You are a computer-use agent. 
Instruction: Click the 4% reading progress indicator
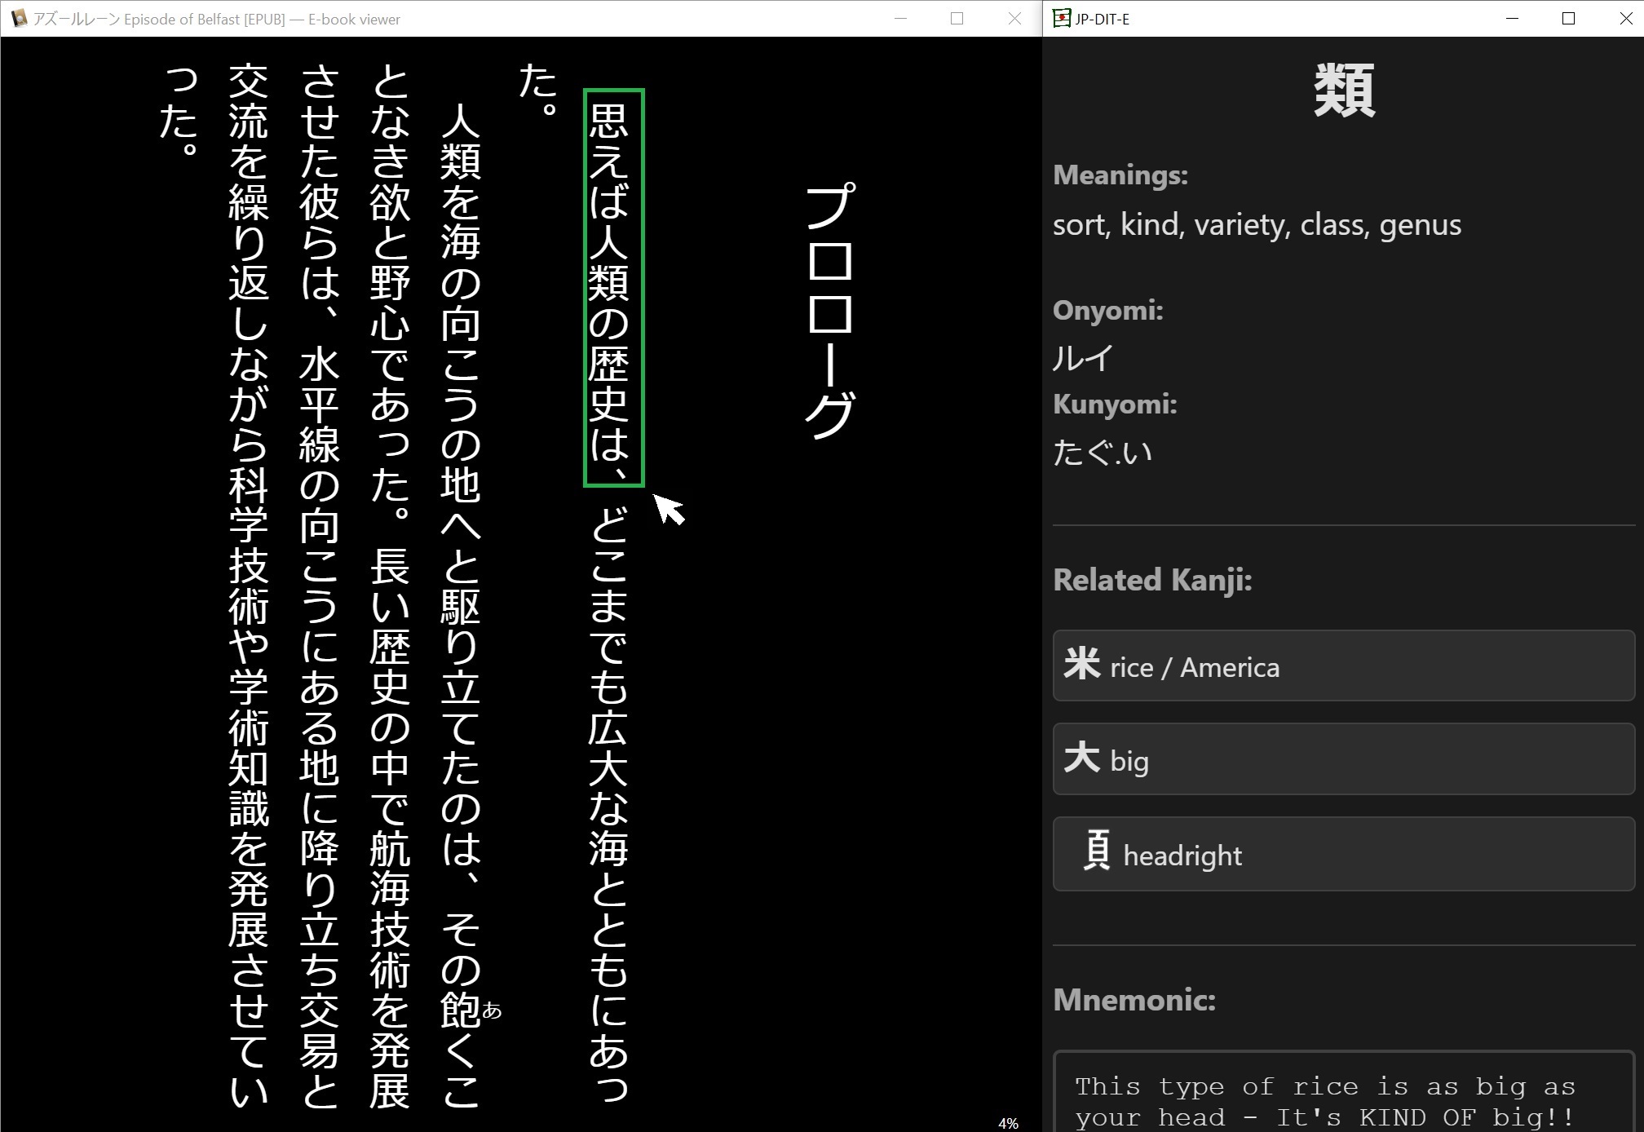(1008, 1123)
